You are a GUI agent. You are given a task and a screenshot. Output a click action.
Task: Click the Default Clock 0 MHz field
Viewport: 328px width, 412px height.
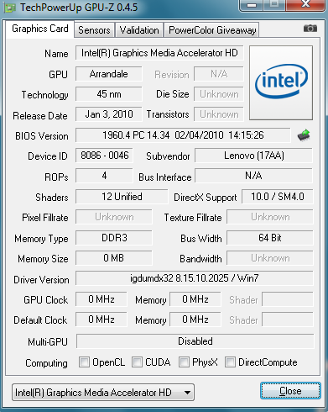(102, 320)
